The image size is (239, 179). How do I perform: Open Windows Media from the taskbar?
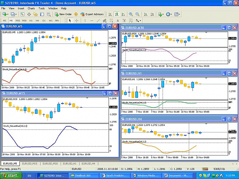[x=146, y=176]
